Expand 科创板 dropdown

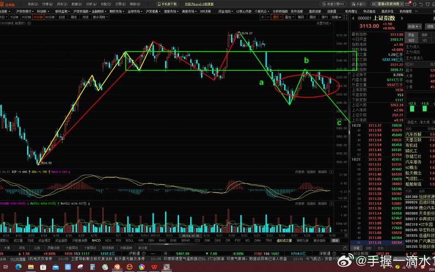[43, 11]
